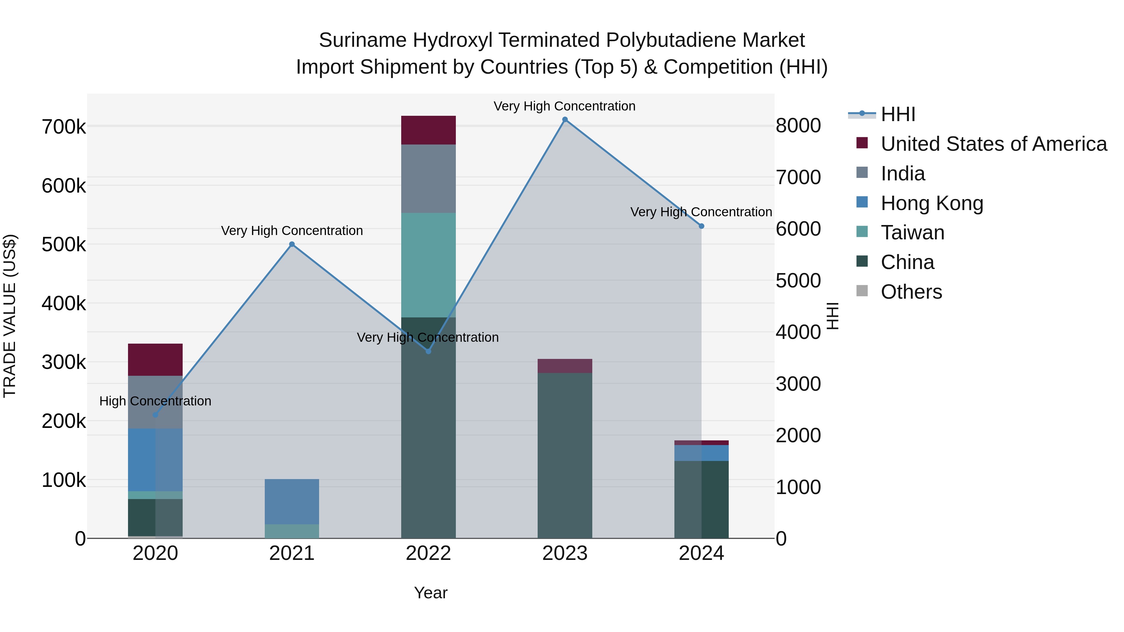Click the chart title 'Suriname Hydroxyl Terminated Polybutadiene Market'
The width and height of the screenshot is (1124, 632).
click(562, 40)
